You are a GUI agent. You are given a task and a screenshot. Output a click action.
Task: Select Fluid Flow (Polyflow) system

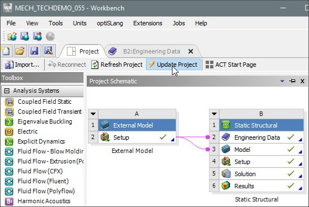(46, 191)
